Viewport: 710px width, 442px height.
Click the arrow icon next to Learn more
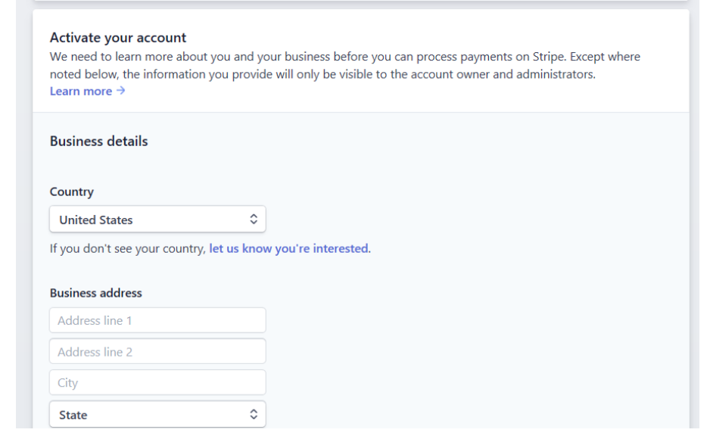tap(120, 90)
